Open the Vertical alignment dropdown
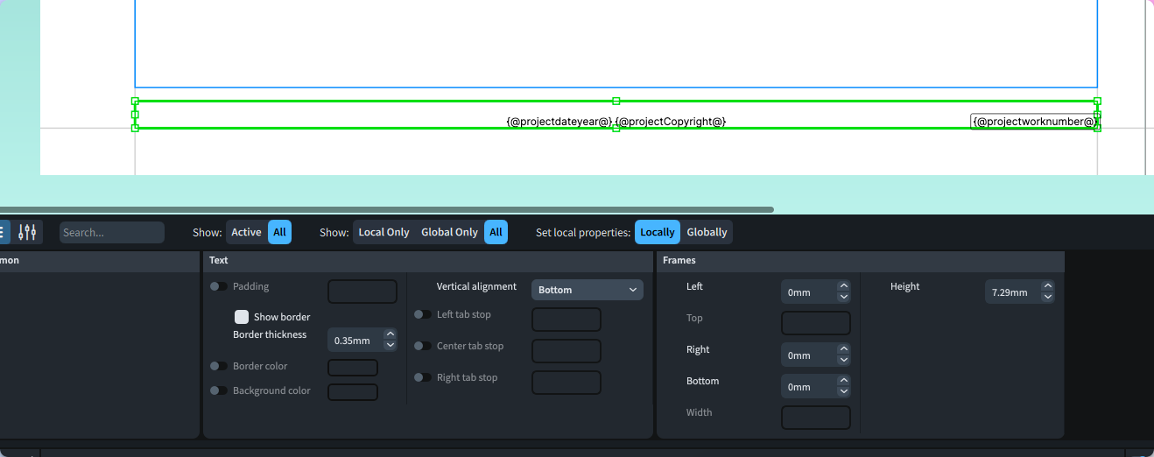This screenshot has height=457, width=1154. (x=588, y=290)
